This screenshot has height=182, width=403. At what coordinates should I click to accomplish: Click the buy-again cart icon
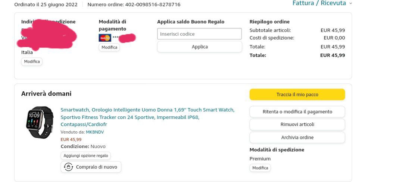point(68,167)
